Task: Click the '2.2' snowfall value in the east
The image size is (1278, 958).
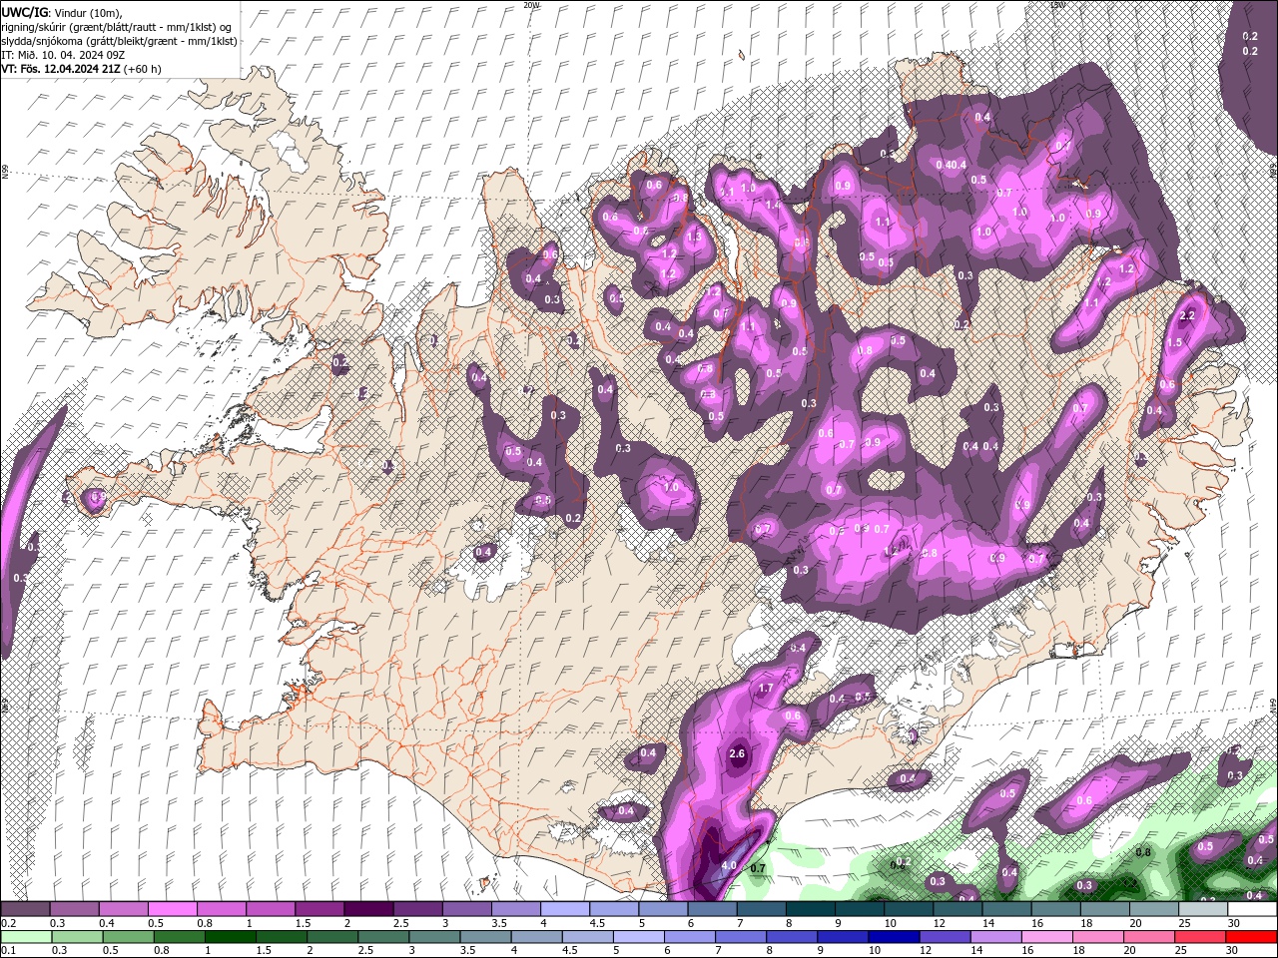Action: [1187, 315]
